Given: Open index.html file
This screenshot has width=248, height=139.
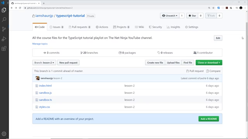Looking at the screenshot, I should click(45, 86).
